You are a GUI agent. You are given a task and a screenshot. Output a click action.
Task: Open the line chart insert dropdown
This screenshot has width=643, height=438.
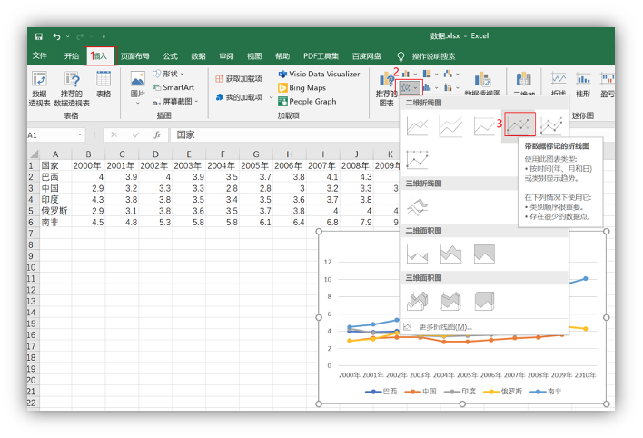click(x=409, y=87)
